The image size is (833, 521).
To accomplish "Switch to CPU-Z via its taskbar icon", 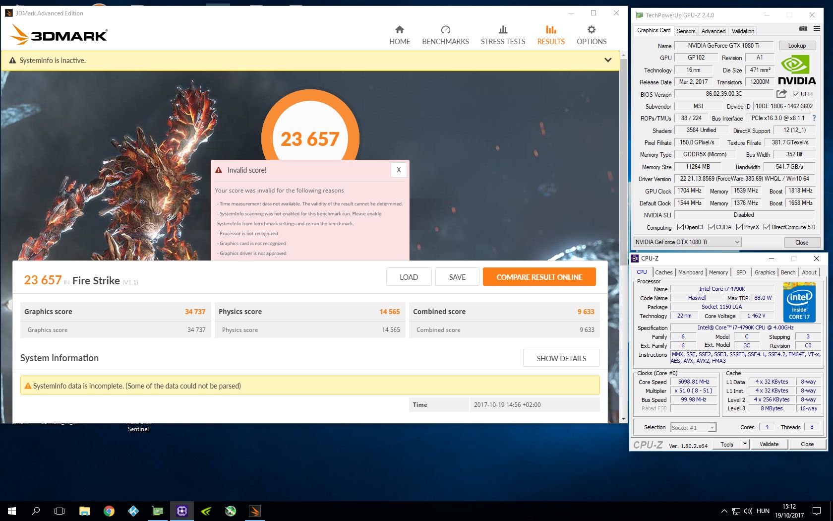I will (x=182, y=511).
